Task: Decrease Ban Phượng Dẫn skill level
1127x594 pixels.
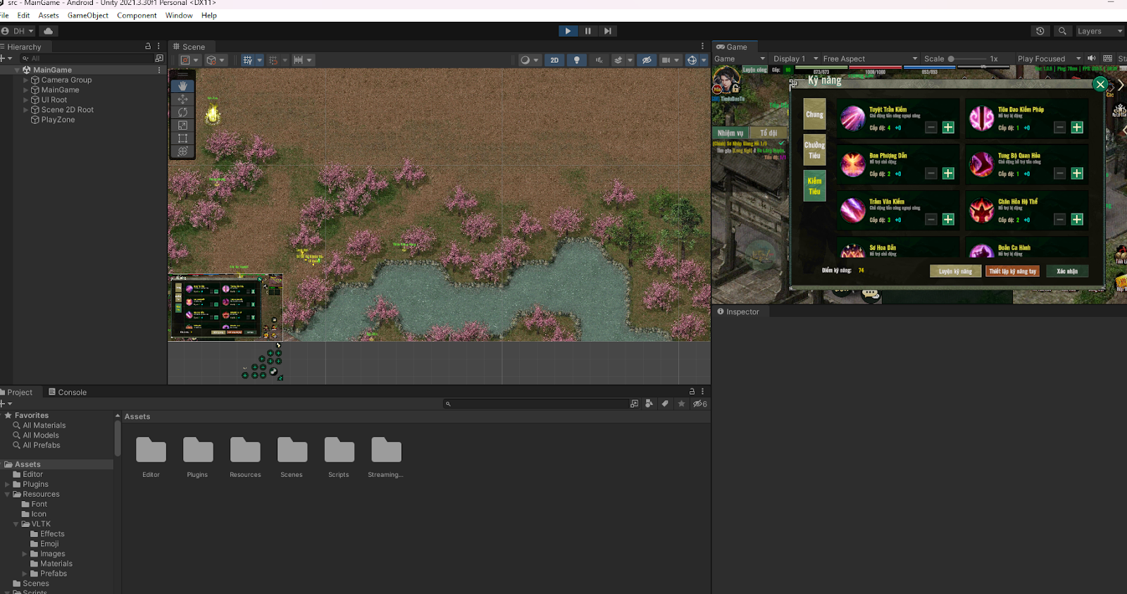Action: click(931, 173)
